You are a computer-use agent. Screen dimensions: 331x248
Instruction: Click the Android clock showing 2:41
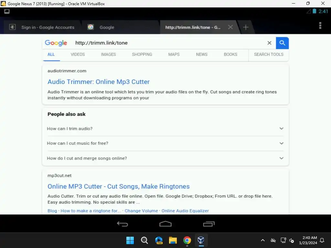(x=323, y=11)
